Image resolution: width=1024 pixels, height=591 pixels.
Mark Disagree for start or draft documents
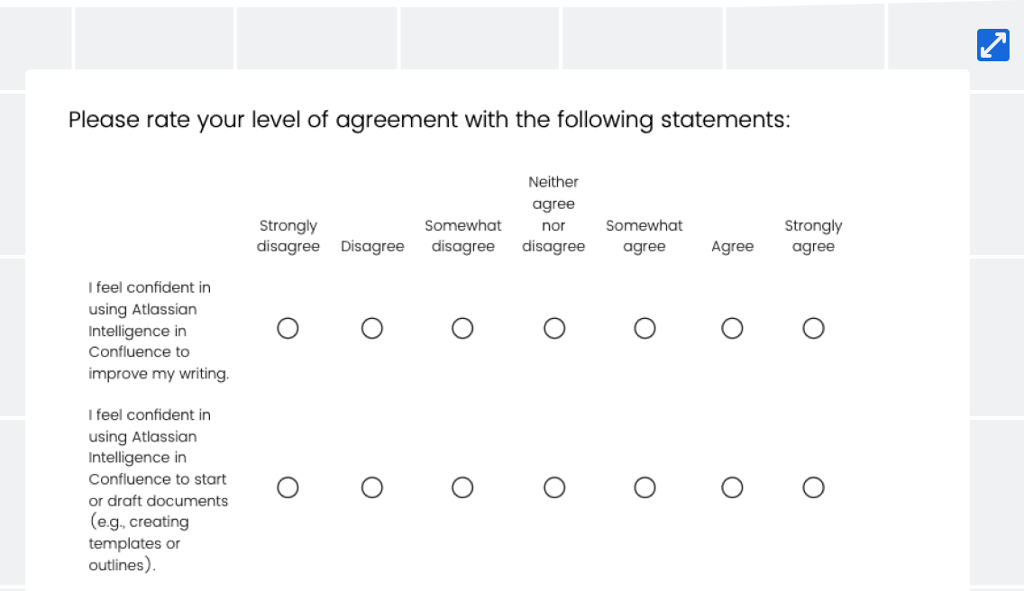point(372,487)
